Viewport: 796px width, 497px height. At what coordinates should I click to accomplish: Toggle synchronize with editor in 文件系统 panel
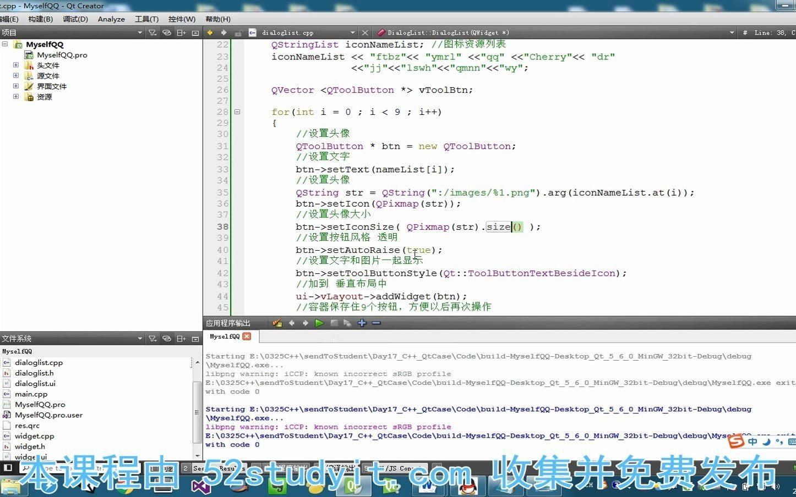pyautogui.click(x=167, y=339)
